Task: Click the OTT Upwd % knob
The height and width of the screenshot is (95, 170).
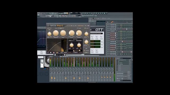Action: point(92,50)
